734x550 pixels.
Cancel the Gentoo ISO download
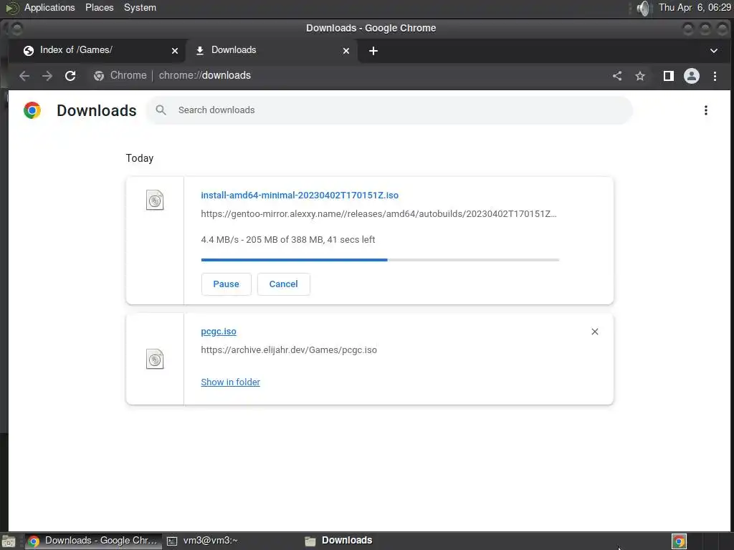pos(283,284)
